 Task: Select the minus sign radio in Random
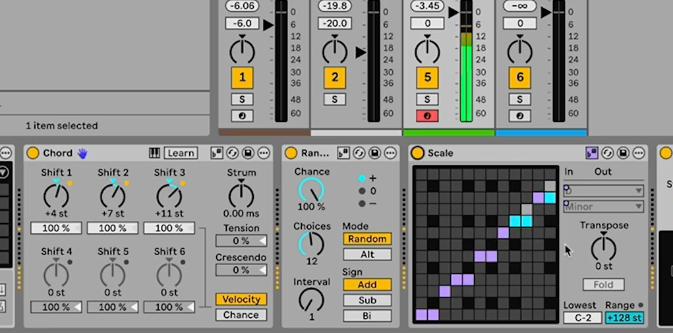363,203
